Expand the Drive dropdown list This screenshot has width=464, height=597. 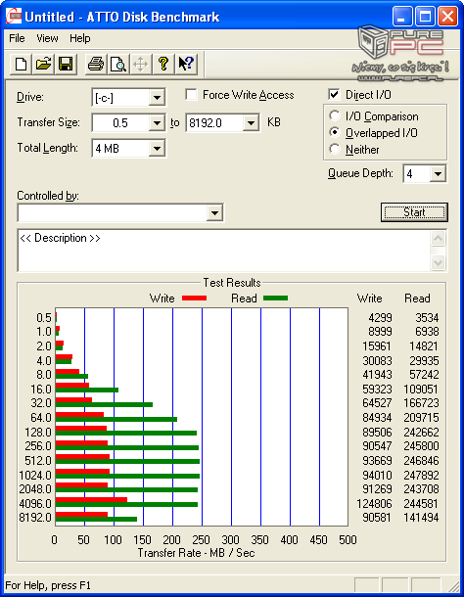(157, 98)
